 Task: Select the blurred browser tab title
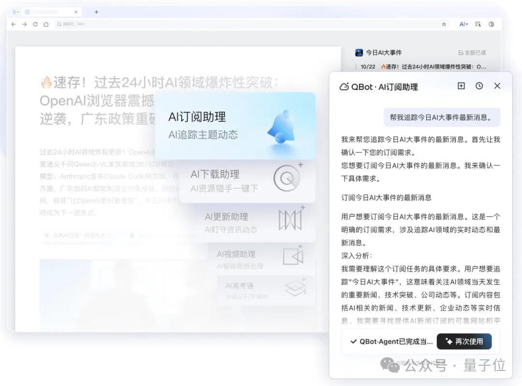(x=45, y=12)
